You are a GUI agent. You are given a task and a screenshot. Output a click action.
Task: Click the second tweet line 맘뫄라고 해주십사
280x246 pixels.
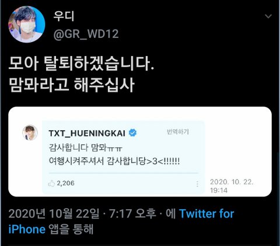click(x=72, y=85)
